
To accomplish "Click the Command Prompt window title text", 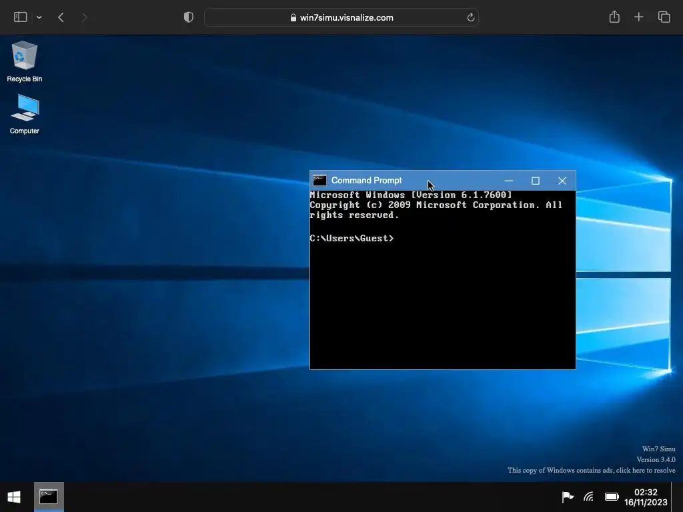I will 366,180.
